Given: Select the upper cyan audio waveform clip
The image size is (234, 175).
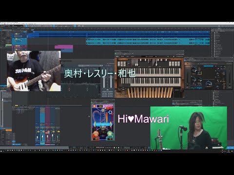Looking at the screenshot, I should point(148,39).
